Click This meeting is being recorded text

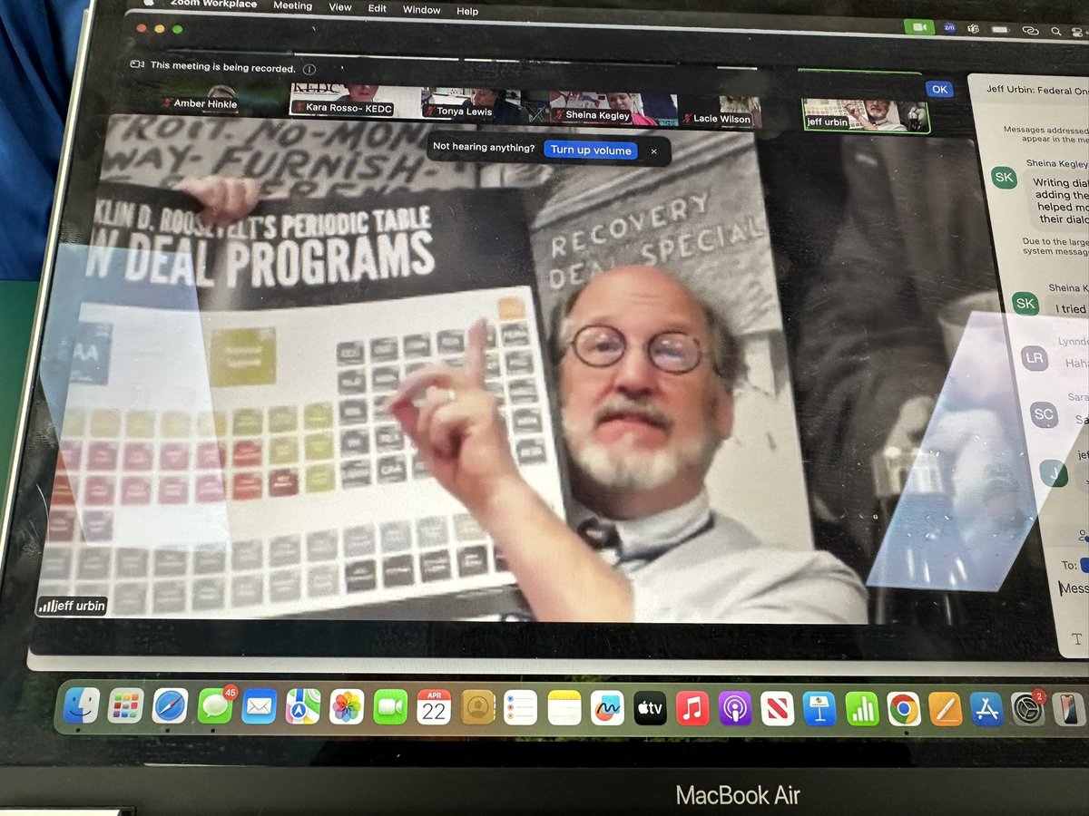click(x=223, y=67)
